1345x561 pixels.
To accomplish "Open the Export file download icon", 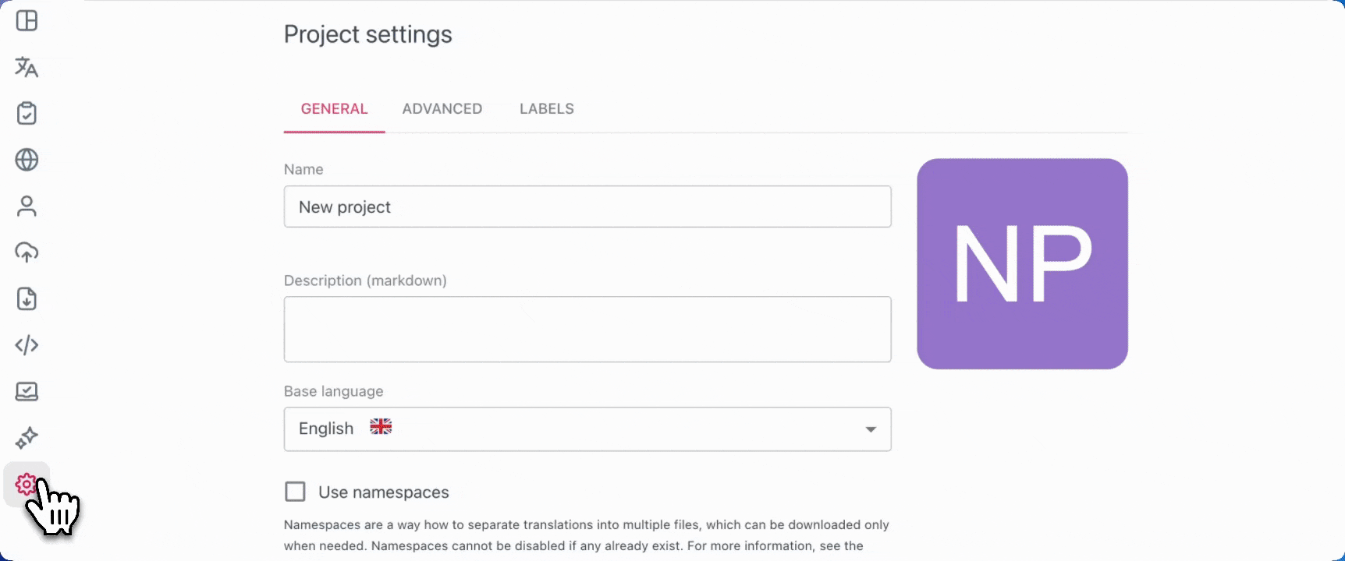I will click(27, 298).
